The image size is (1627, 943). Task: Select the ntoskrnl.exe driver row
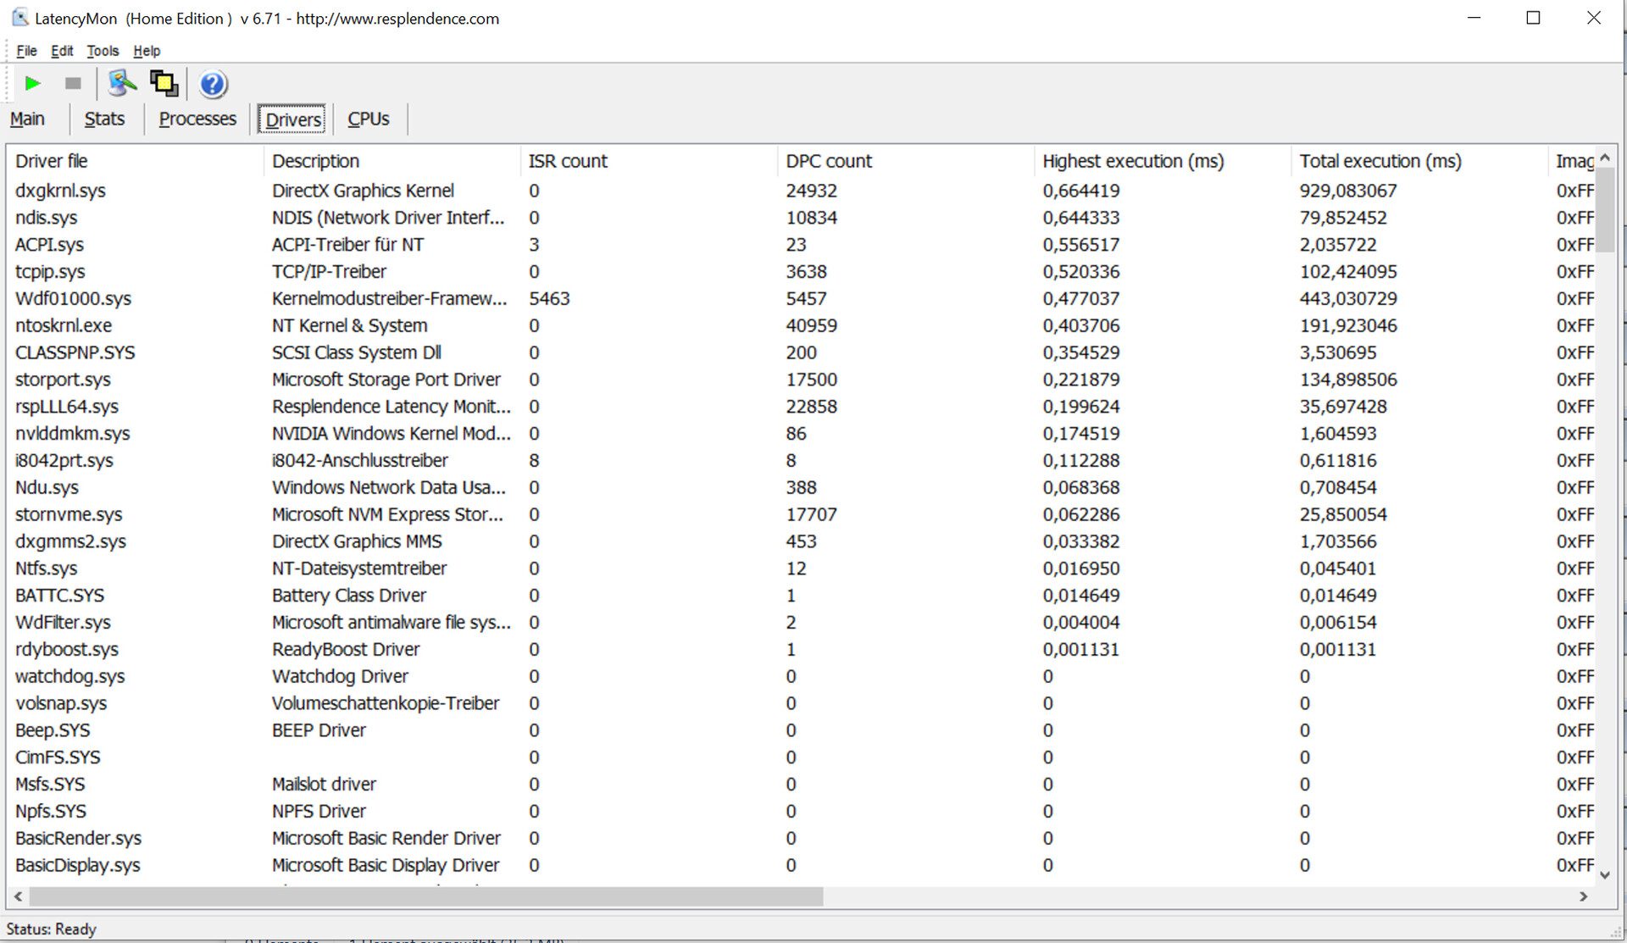pyautogui.click(x=802, y=325)
